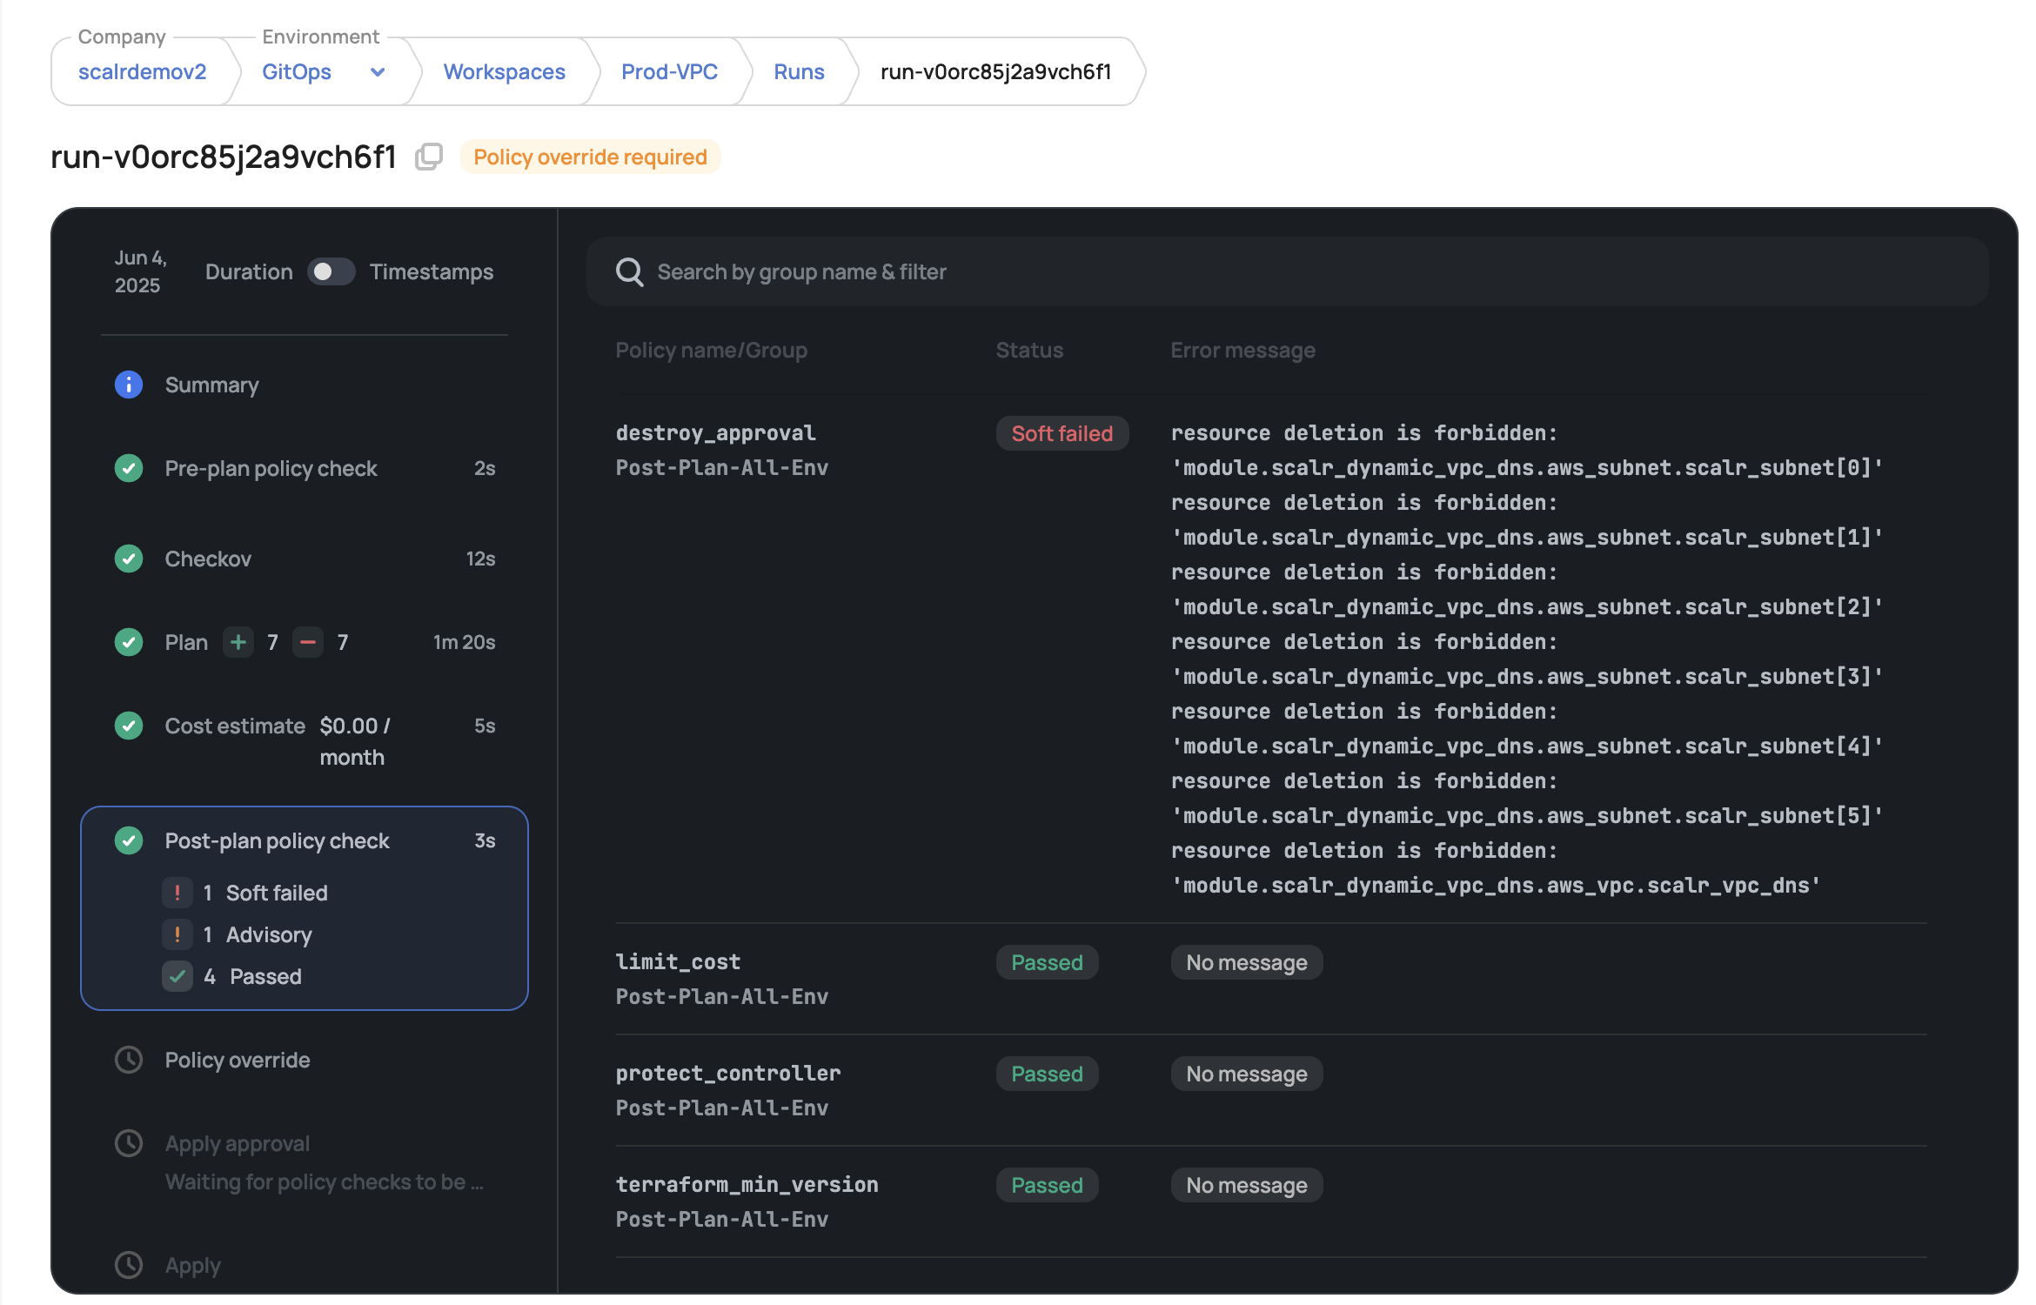Click the Post-plan policy check checkmark icon
Screen dimensions: 2036x1305
coord(129,840)
